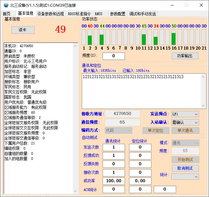Open the 调试和手动发送 tab
Image resolution: width=209 pixels, height=197 pixels.
[143, 14]
